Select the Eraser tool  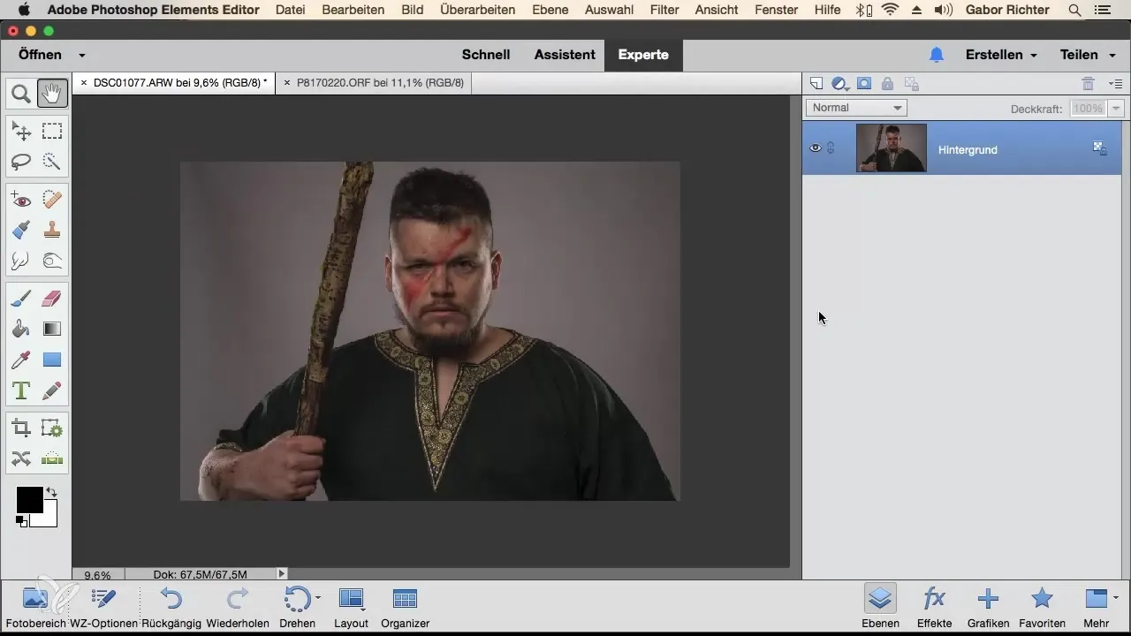pyautogui.click(x=52, y=299)
